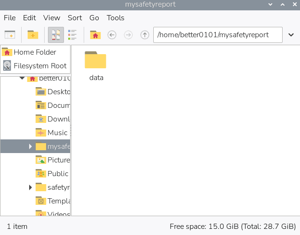Go up to the parent folder
Image resolution: width=300 pixels, height=235 pixels.
pos(145,35)
